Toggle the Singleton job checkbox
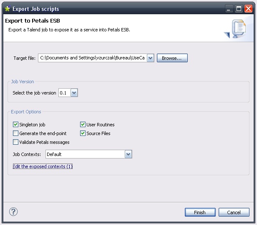This screenshot has width=257, height=225. (16, 125)
